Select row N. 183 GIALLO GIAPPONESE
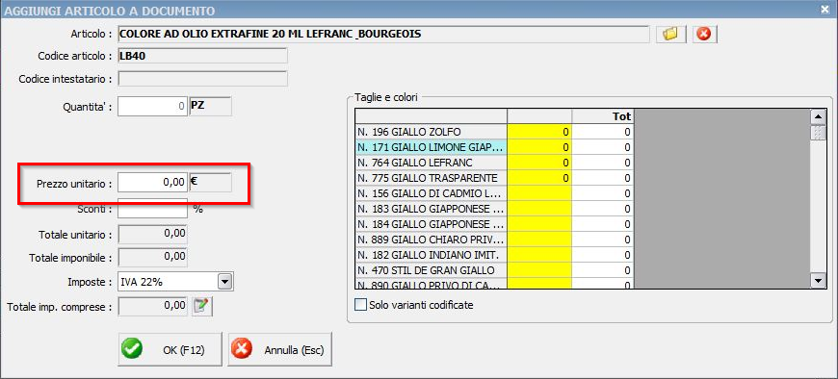The width and height of the screenshot is (838, 379). (431, 209)
